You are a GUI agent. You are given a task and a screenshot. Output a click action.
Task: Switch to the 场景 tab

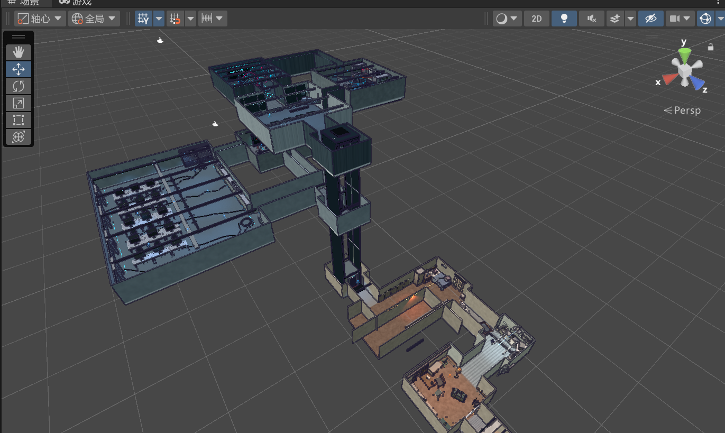click(24, 3)
